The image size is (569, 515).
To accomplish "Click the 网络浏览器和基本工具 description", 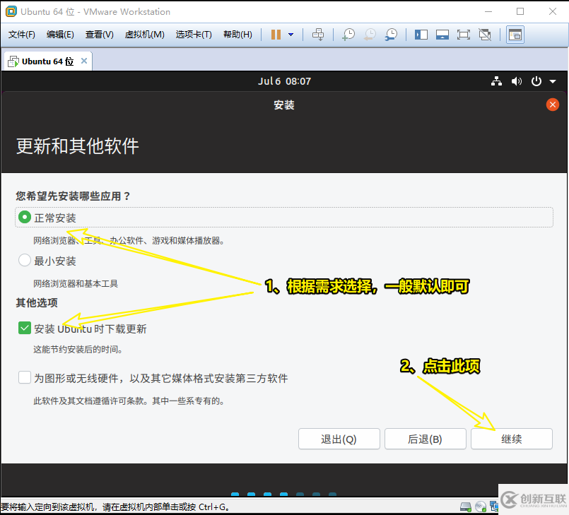I will pyautogui.click(x=76, y=283).
